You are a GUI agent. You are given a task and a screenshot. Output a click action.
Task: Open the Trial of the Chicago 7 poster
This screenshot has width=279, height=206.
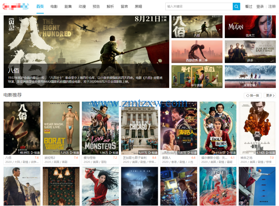click(x=139, y=128)
